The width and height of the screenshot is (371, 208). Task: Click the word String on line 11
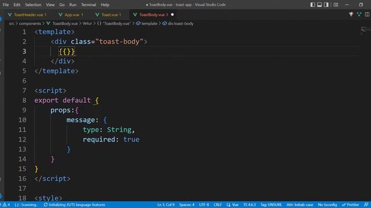pos(119,129)
